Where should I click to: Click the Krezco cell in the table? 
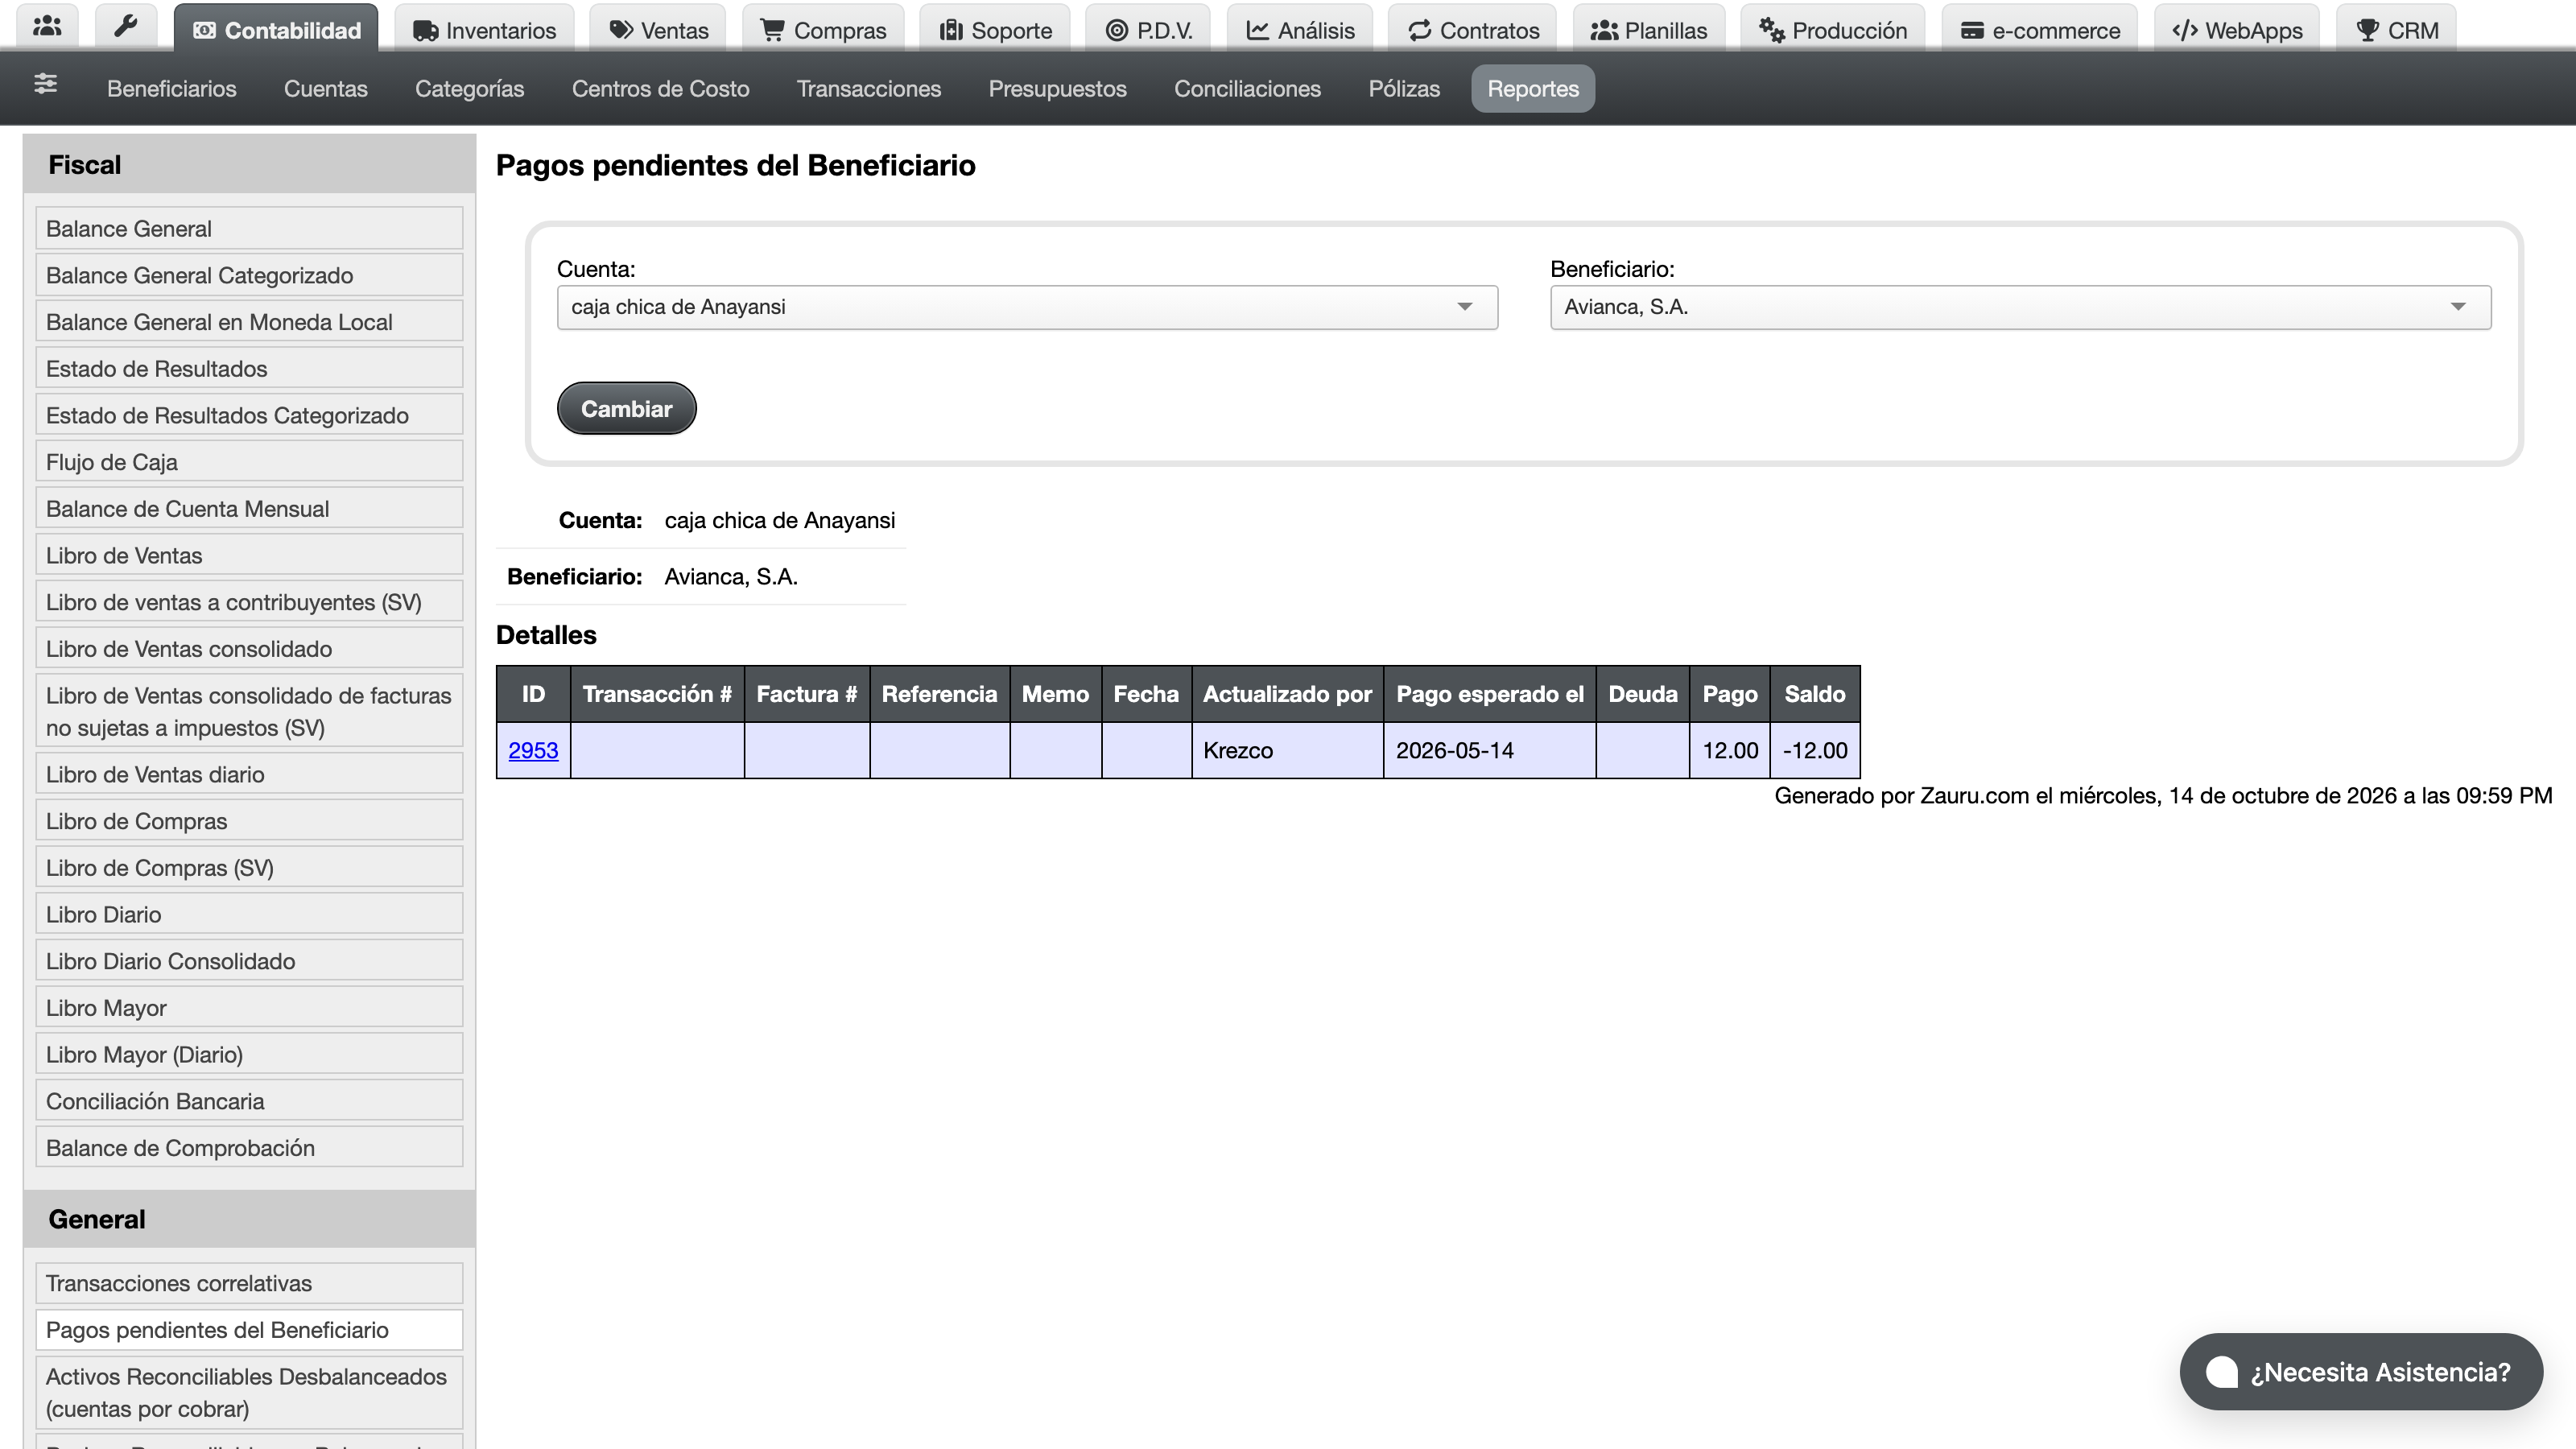1287,750
